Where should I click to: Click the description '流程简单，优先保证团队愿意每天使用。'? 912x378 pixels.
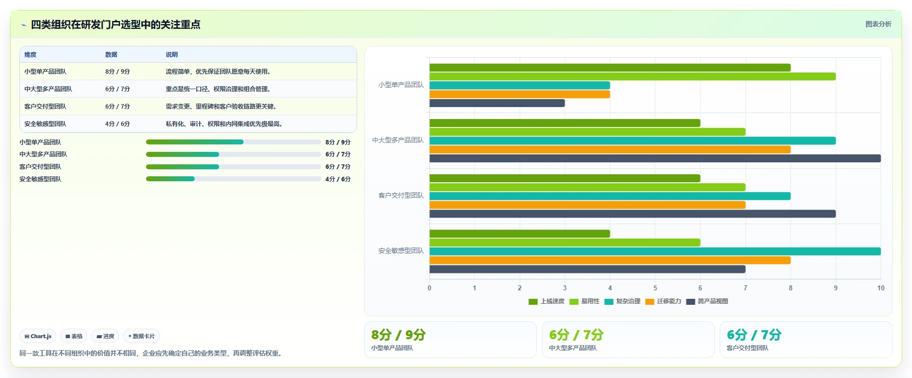(x=219, y=72)
